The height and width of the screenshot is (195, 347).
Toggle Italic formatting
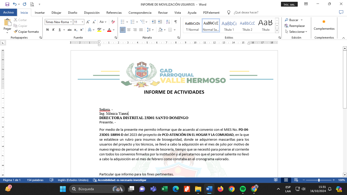pyautogui.click(x=53, y=30)
